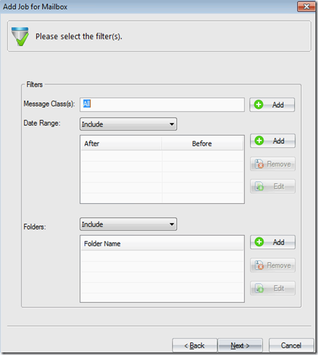Screen dimensions: 318x355
Task: Click Remove icon beside date range table
Action: [259, 164]
